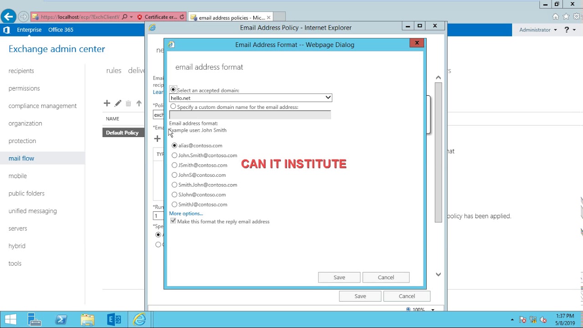Image resolution: width=583 pixels, height=328 pixels.
Task: Click the add (plus) icon in mail flow toolbar
Action: (x=107, y=103)
